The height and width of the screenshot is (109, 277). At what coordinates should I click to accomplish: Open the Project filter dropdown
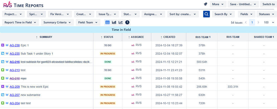click(x=13, y=14)
